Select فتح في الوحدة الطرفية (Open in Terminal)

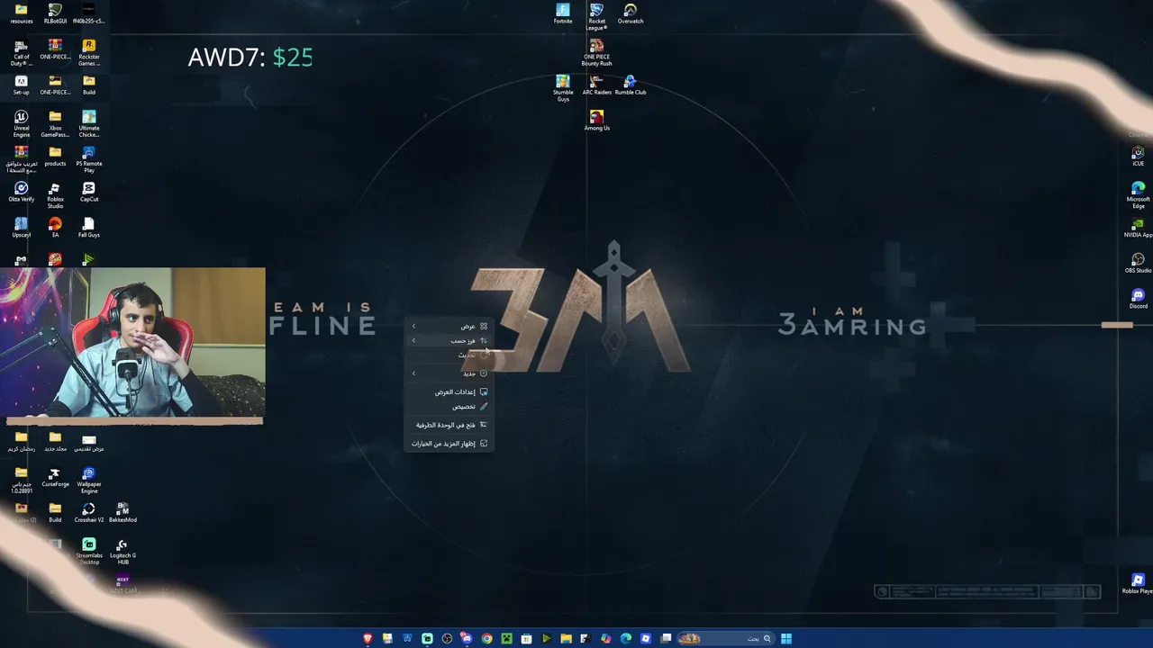[449, 425]
